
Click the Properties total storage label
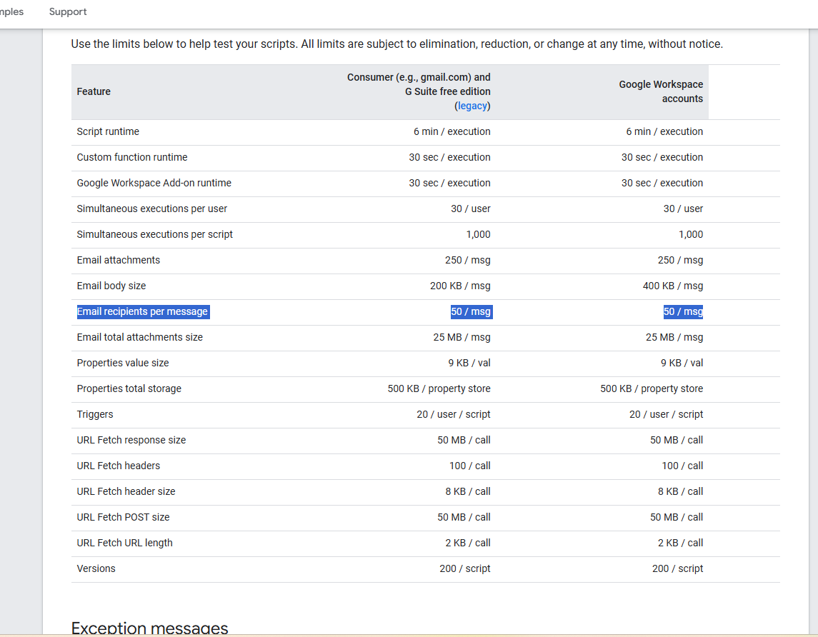click(129, 388)
